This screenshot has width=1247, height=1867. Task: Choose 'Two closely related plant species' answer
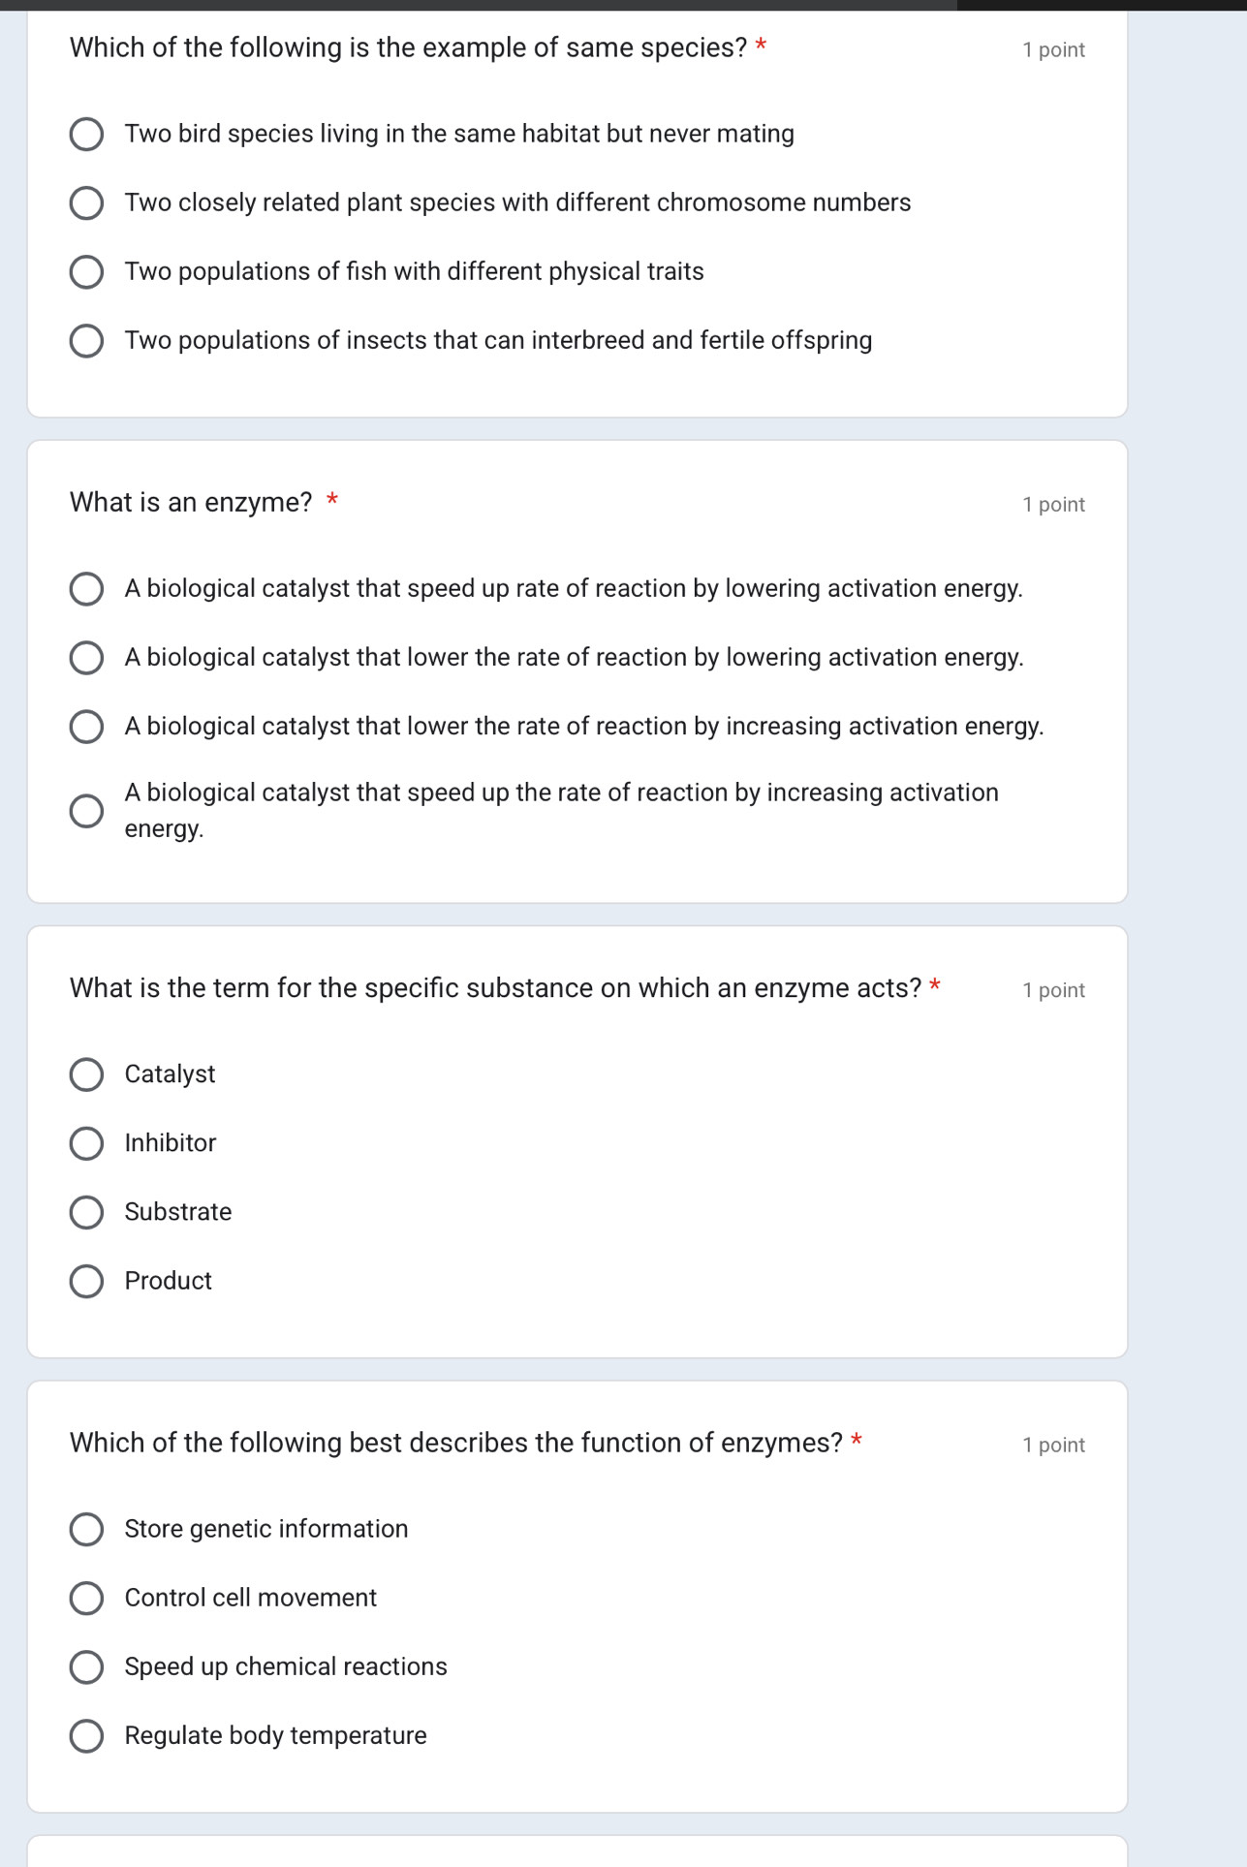click(87, 203)
